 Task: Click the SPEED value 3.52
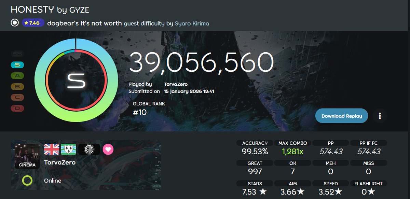[x=331, y=192]
